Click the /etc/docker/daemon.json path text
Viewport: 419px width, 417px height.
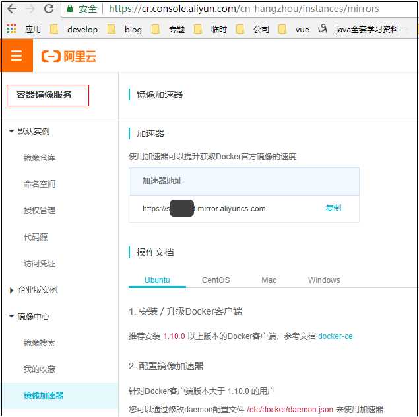click(x=290, y=410)
